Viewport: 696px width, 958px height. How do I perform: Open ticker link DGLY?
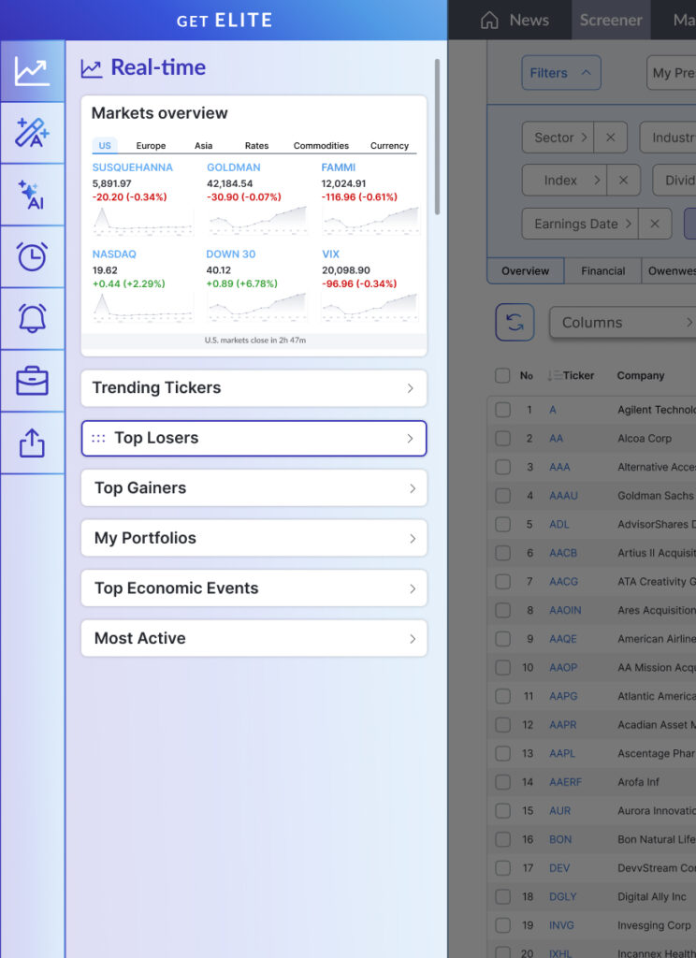[x=563, y=897]
